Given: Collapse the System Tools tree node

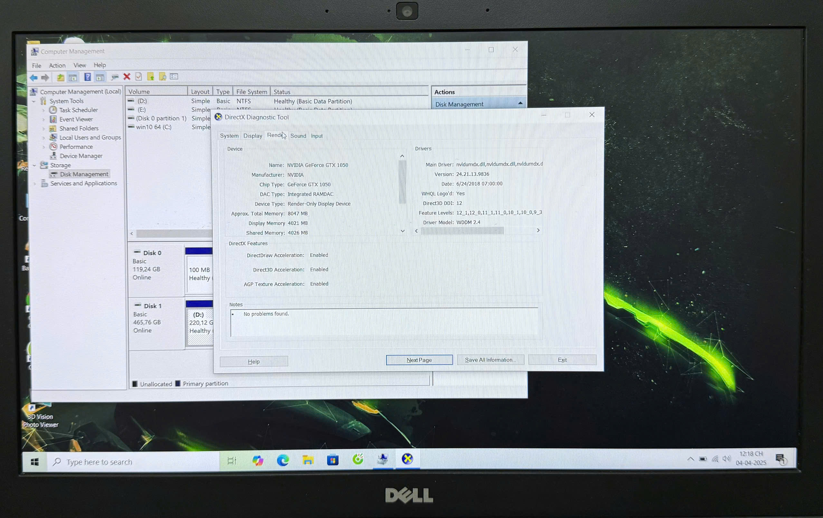Looking at the screenshot, I should 34,102.
